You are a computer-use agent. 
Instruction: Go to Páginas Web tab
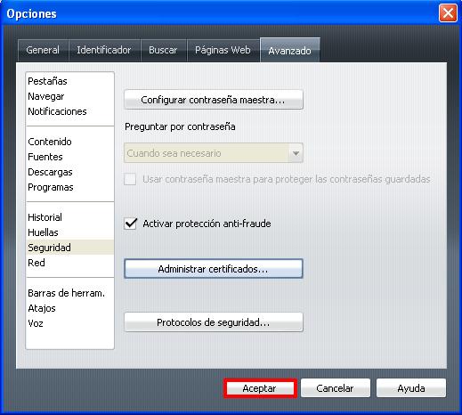click(223, 50)
